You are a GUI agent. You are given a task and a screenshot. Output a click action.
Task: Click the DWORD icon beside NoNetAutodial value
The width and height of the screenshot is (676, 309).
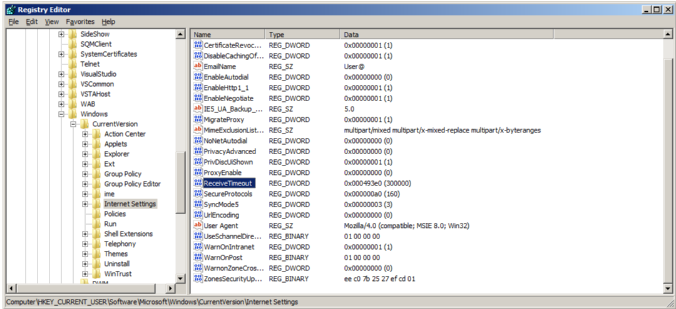click(x=198, y=140)
